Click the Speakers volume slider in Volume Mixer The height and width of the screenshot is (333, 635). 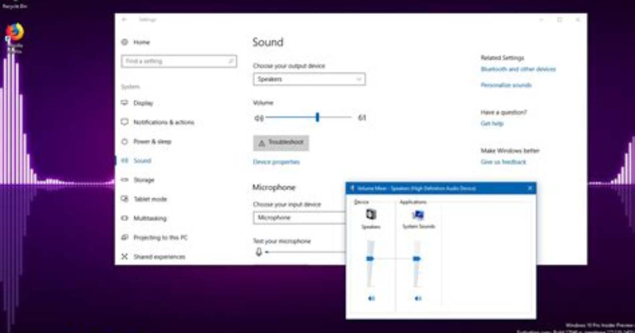[370, 259]
